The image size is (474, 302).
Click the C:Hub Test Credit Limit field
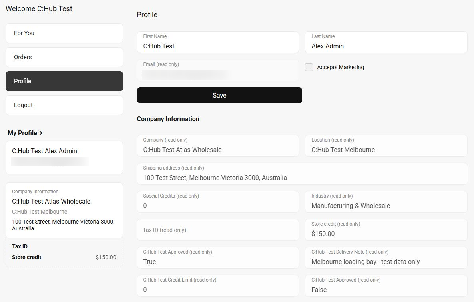pyautogui.click(x=218, y=286)
